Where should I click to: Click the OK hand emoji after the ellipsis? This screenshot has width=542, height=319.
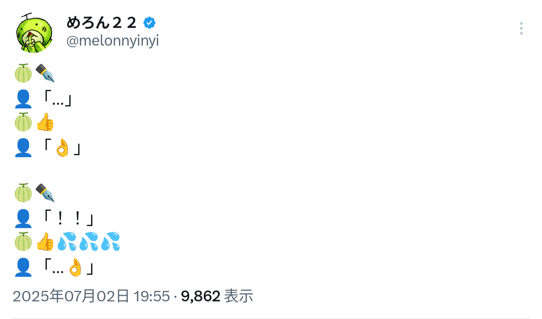click(x=75, y=268)
